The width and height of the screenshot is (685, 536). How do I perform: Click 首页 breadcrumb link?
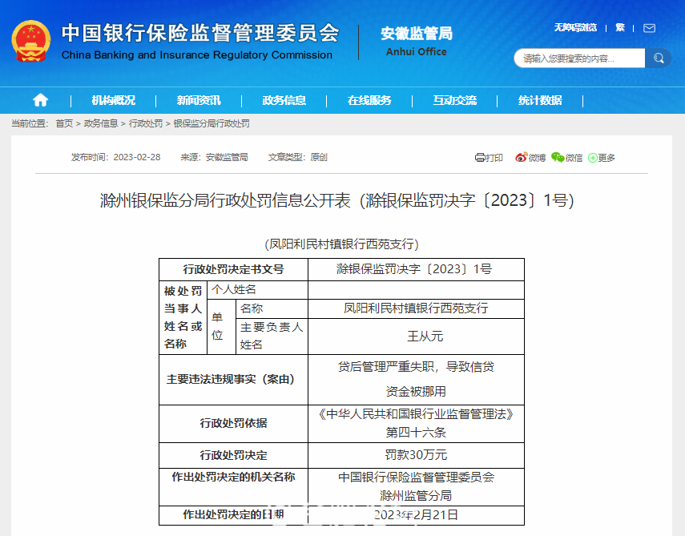pyautogui.click(x=64, y=123)
